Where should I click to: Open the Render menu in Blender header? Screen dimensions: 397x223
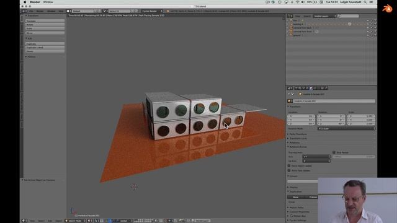pyautogui.click(x=40, y=11)
